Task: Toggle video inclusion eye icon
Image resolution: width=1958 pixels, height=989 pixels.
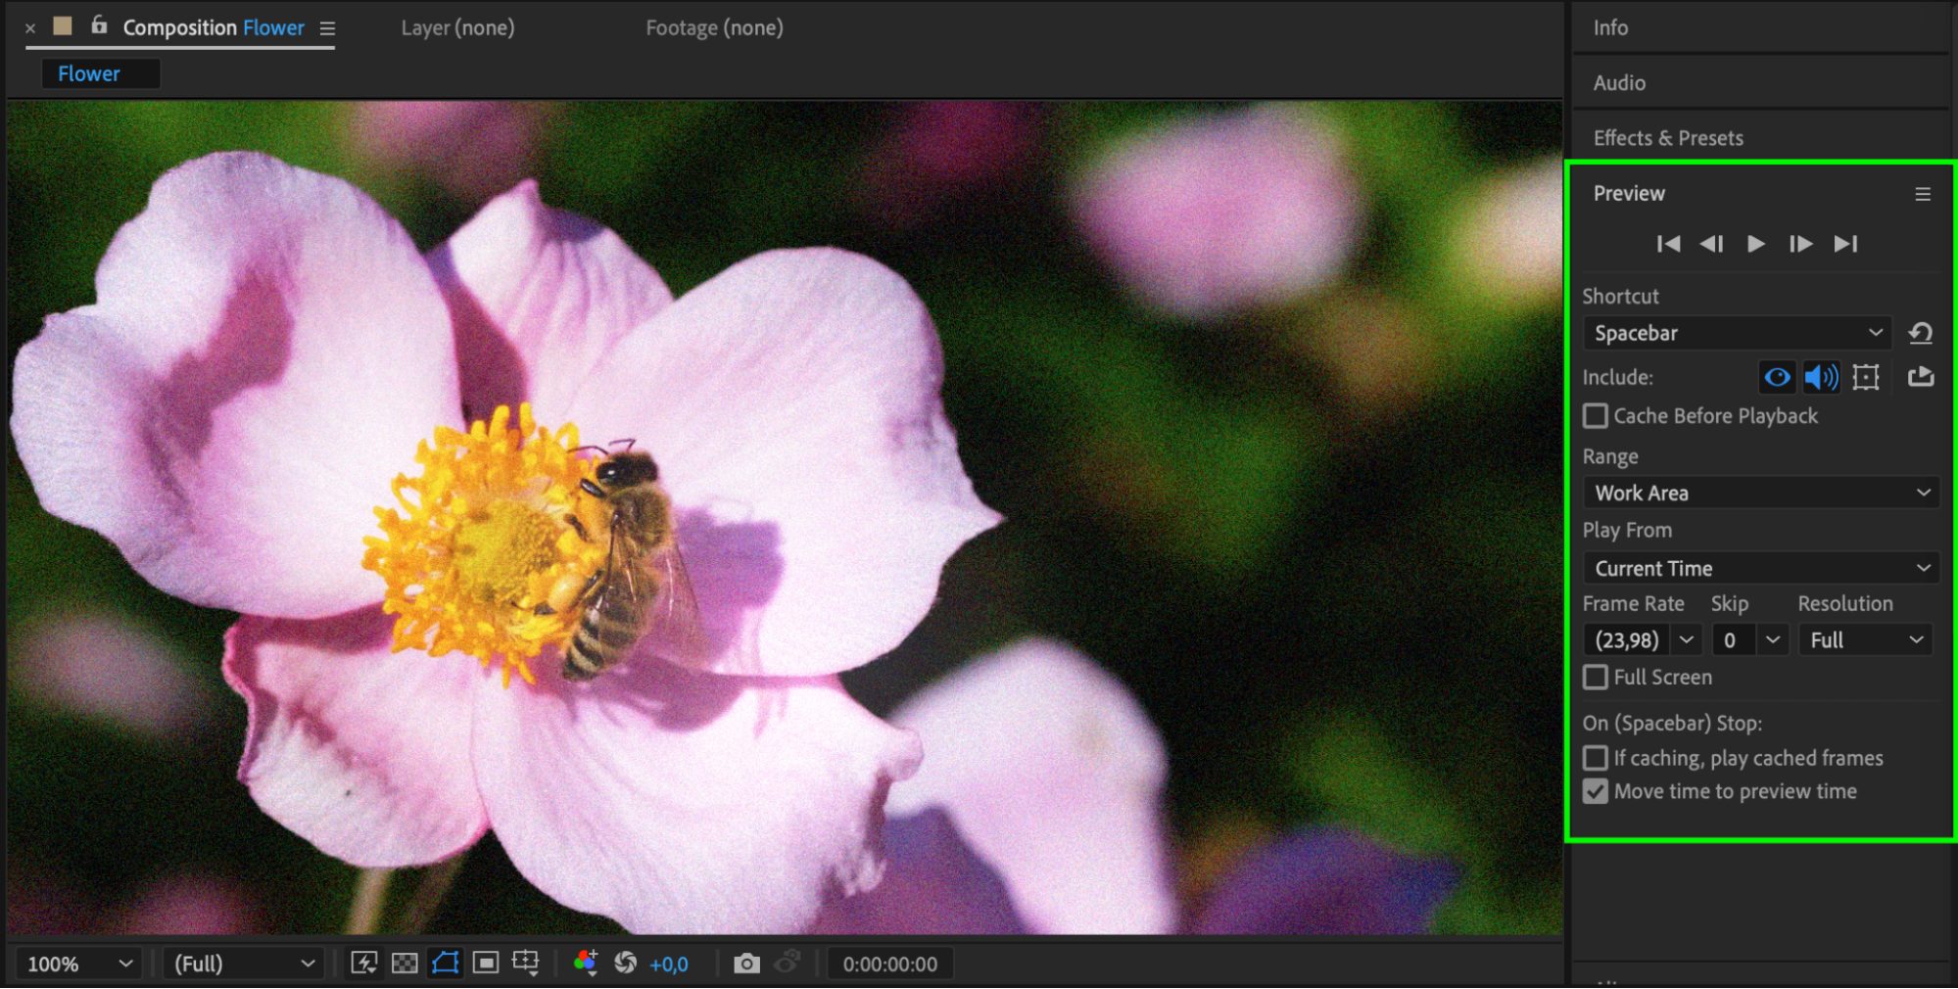Action: [1777, 377]
